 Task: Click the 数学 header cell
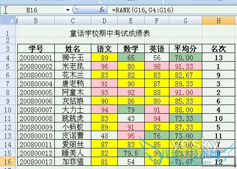tap(131, 49)
